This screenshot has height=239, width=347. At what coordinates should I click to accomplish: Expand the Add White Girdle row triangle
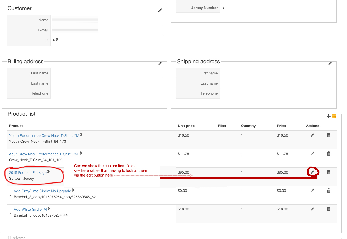click(x=10, y=214)
